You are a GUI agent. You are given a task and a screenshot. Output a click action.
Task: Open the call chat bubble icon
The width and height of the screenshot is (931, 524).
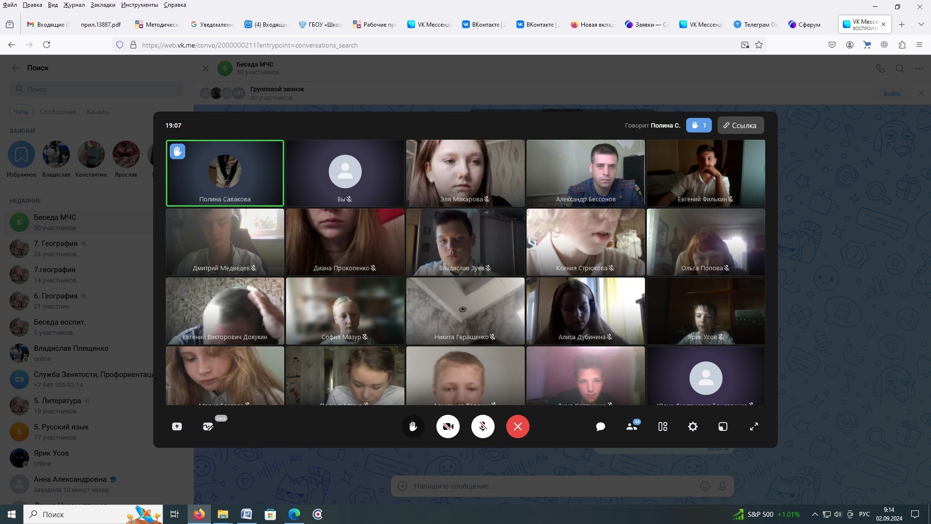[x=600, y=426]
